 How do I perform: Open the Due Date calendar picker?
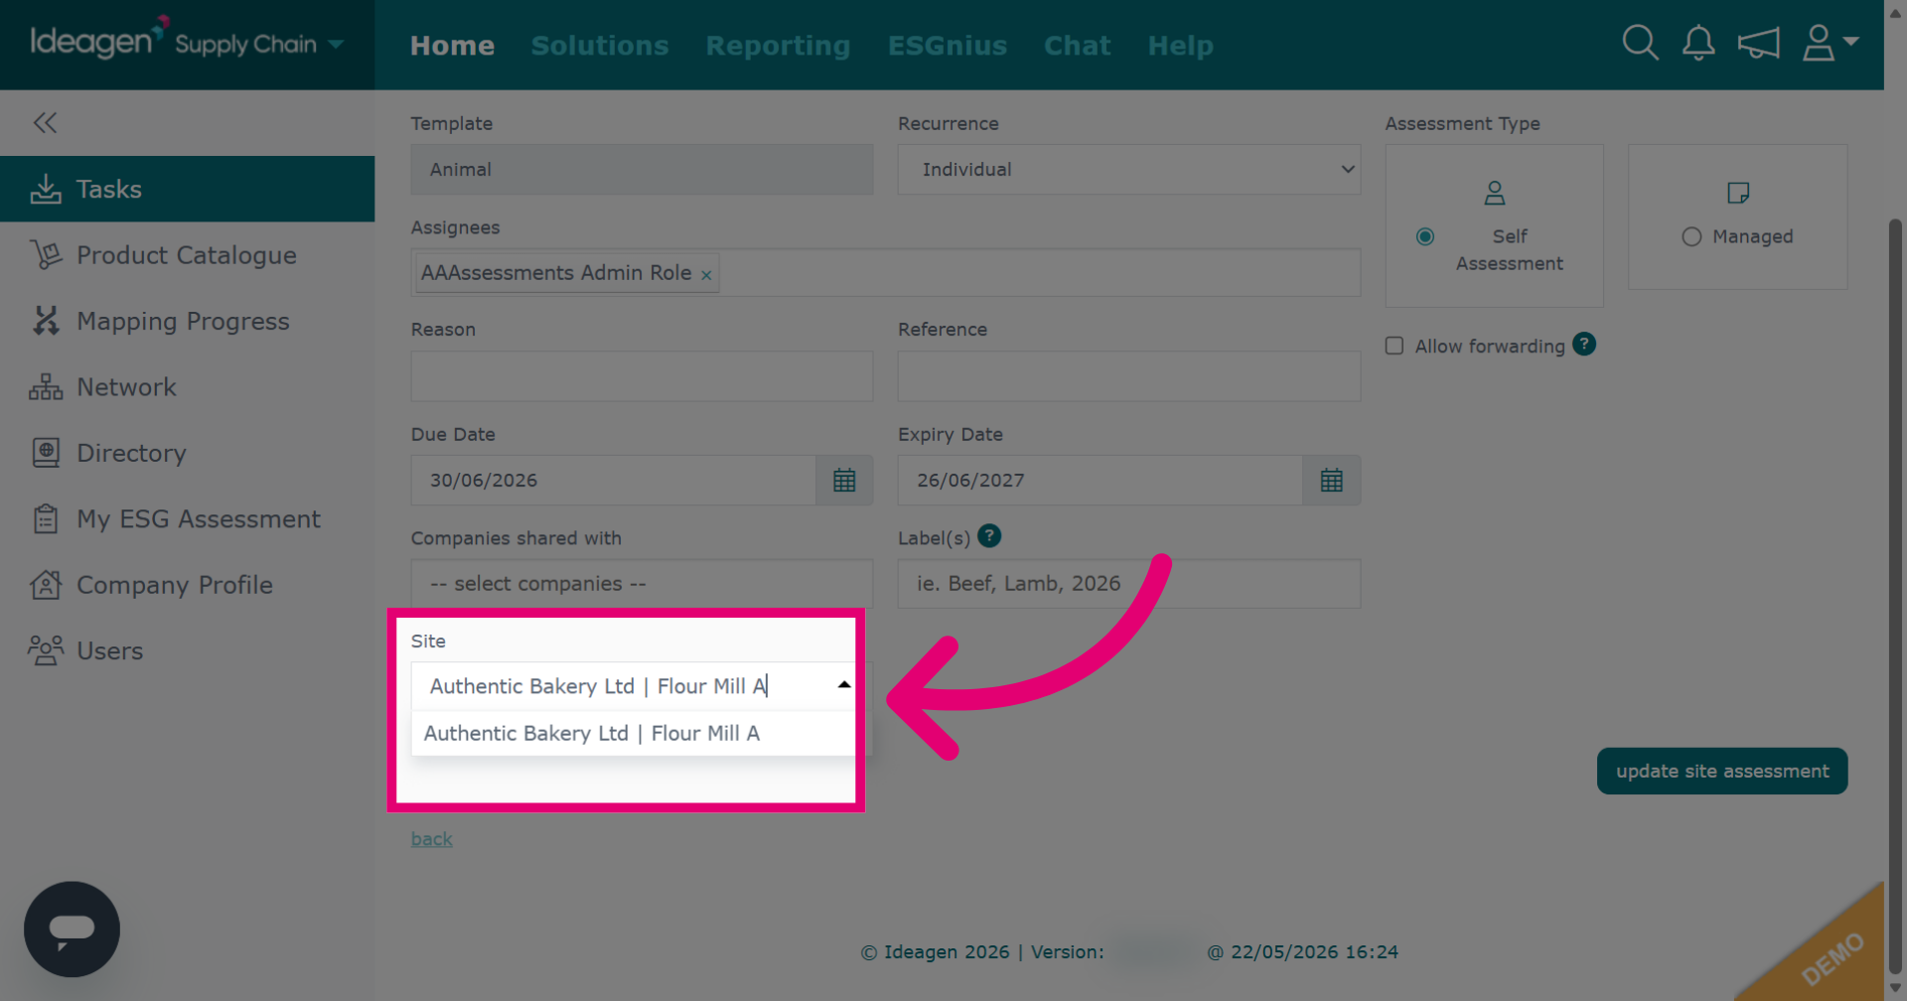[x=844, y=481]
